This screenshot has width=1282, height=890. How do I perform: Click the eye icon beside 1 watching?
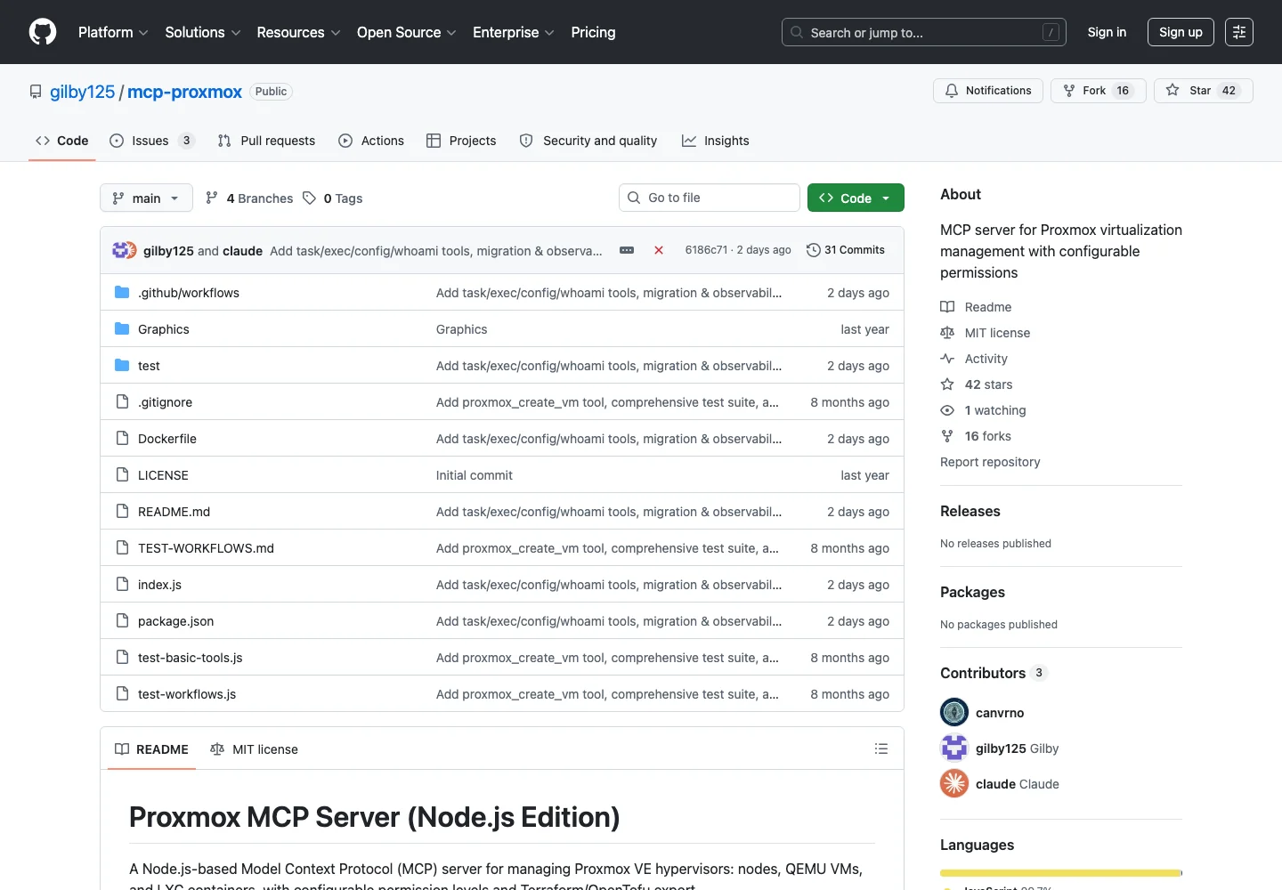click(x=947, y=410)
